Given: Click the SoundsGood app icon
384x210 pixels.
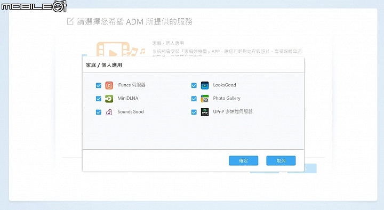Looking at the screenshot, I should 109,112.
